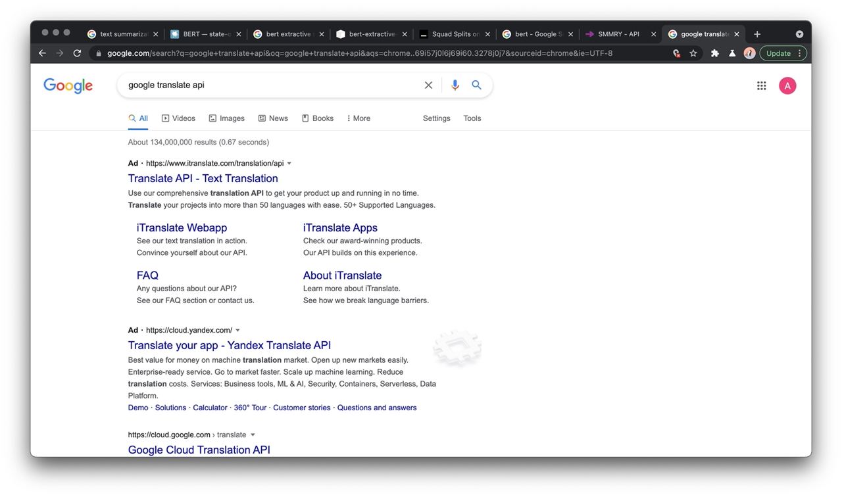Open Google Cloud Translation API result
Screen dimensions: 842x497
click(x=199, y=450)
